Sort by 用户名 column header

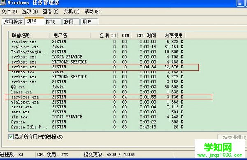(70, 35)
